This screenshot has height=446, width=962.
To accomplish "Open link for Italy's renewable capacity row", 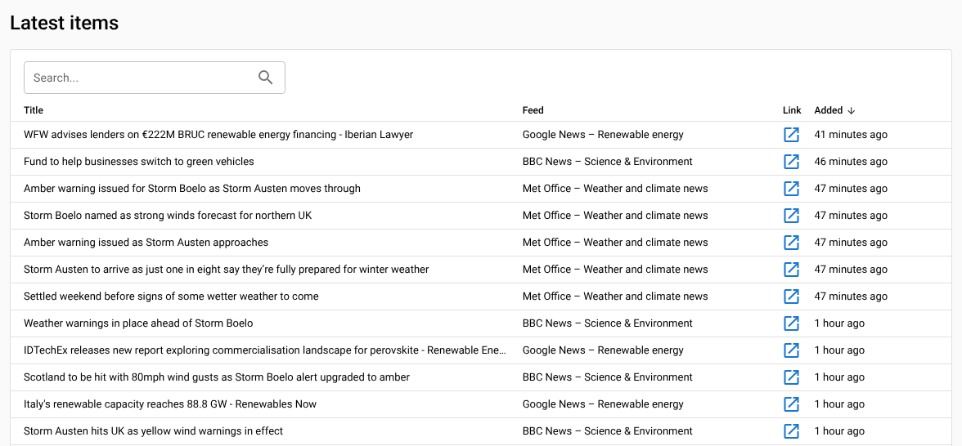I will [x=792, y=404].
